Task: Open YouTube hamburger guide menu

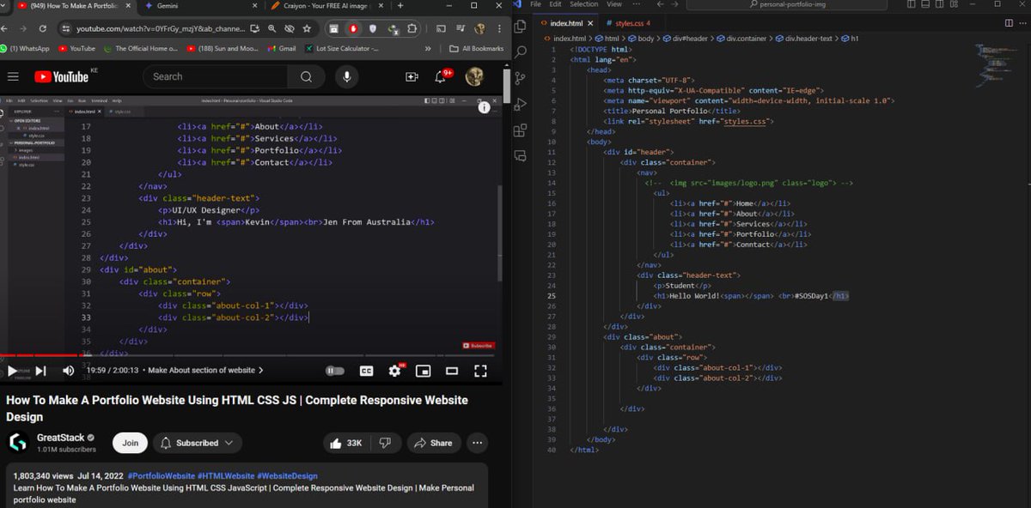Action: tap(13, 76)
